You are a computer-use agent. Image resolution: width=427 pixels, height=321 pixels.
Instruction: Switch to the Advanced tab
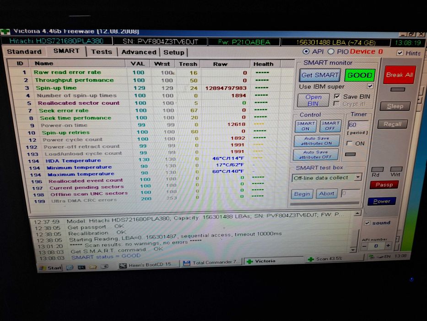point(139,52)
